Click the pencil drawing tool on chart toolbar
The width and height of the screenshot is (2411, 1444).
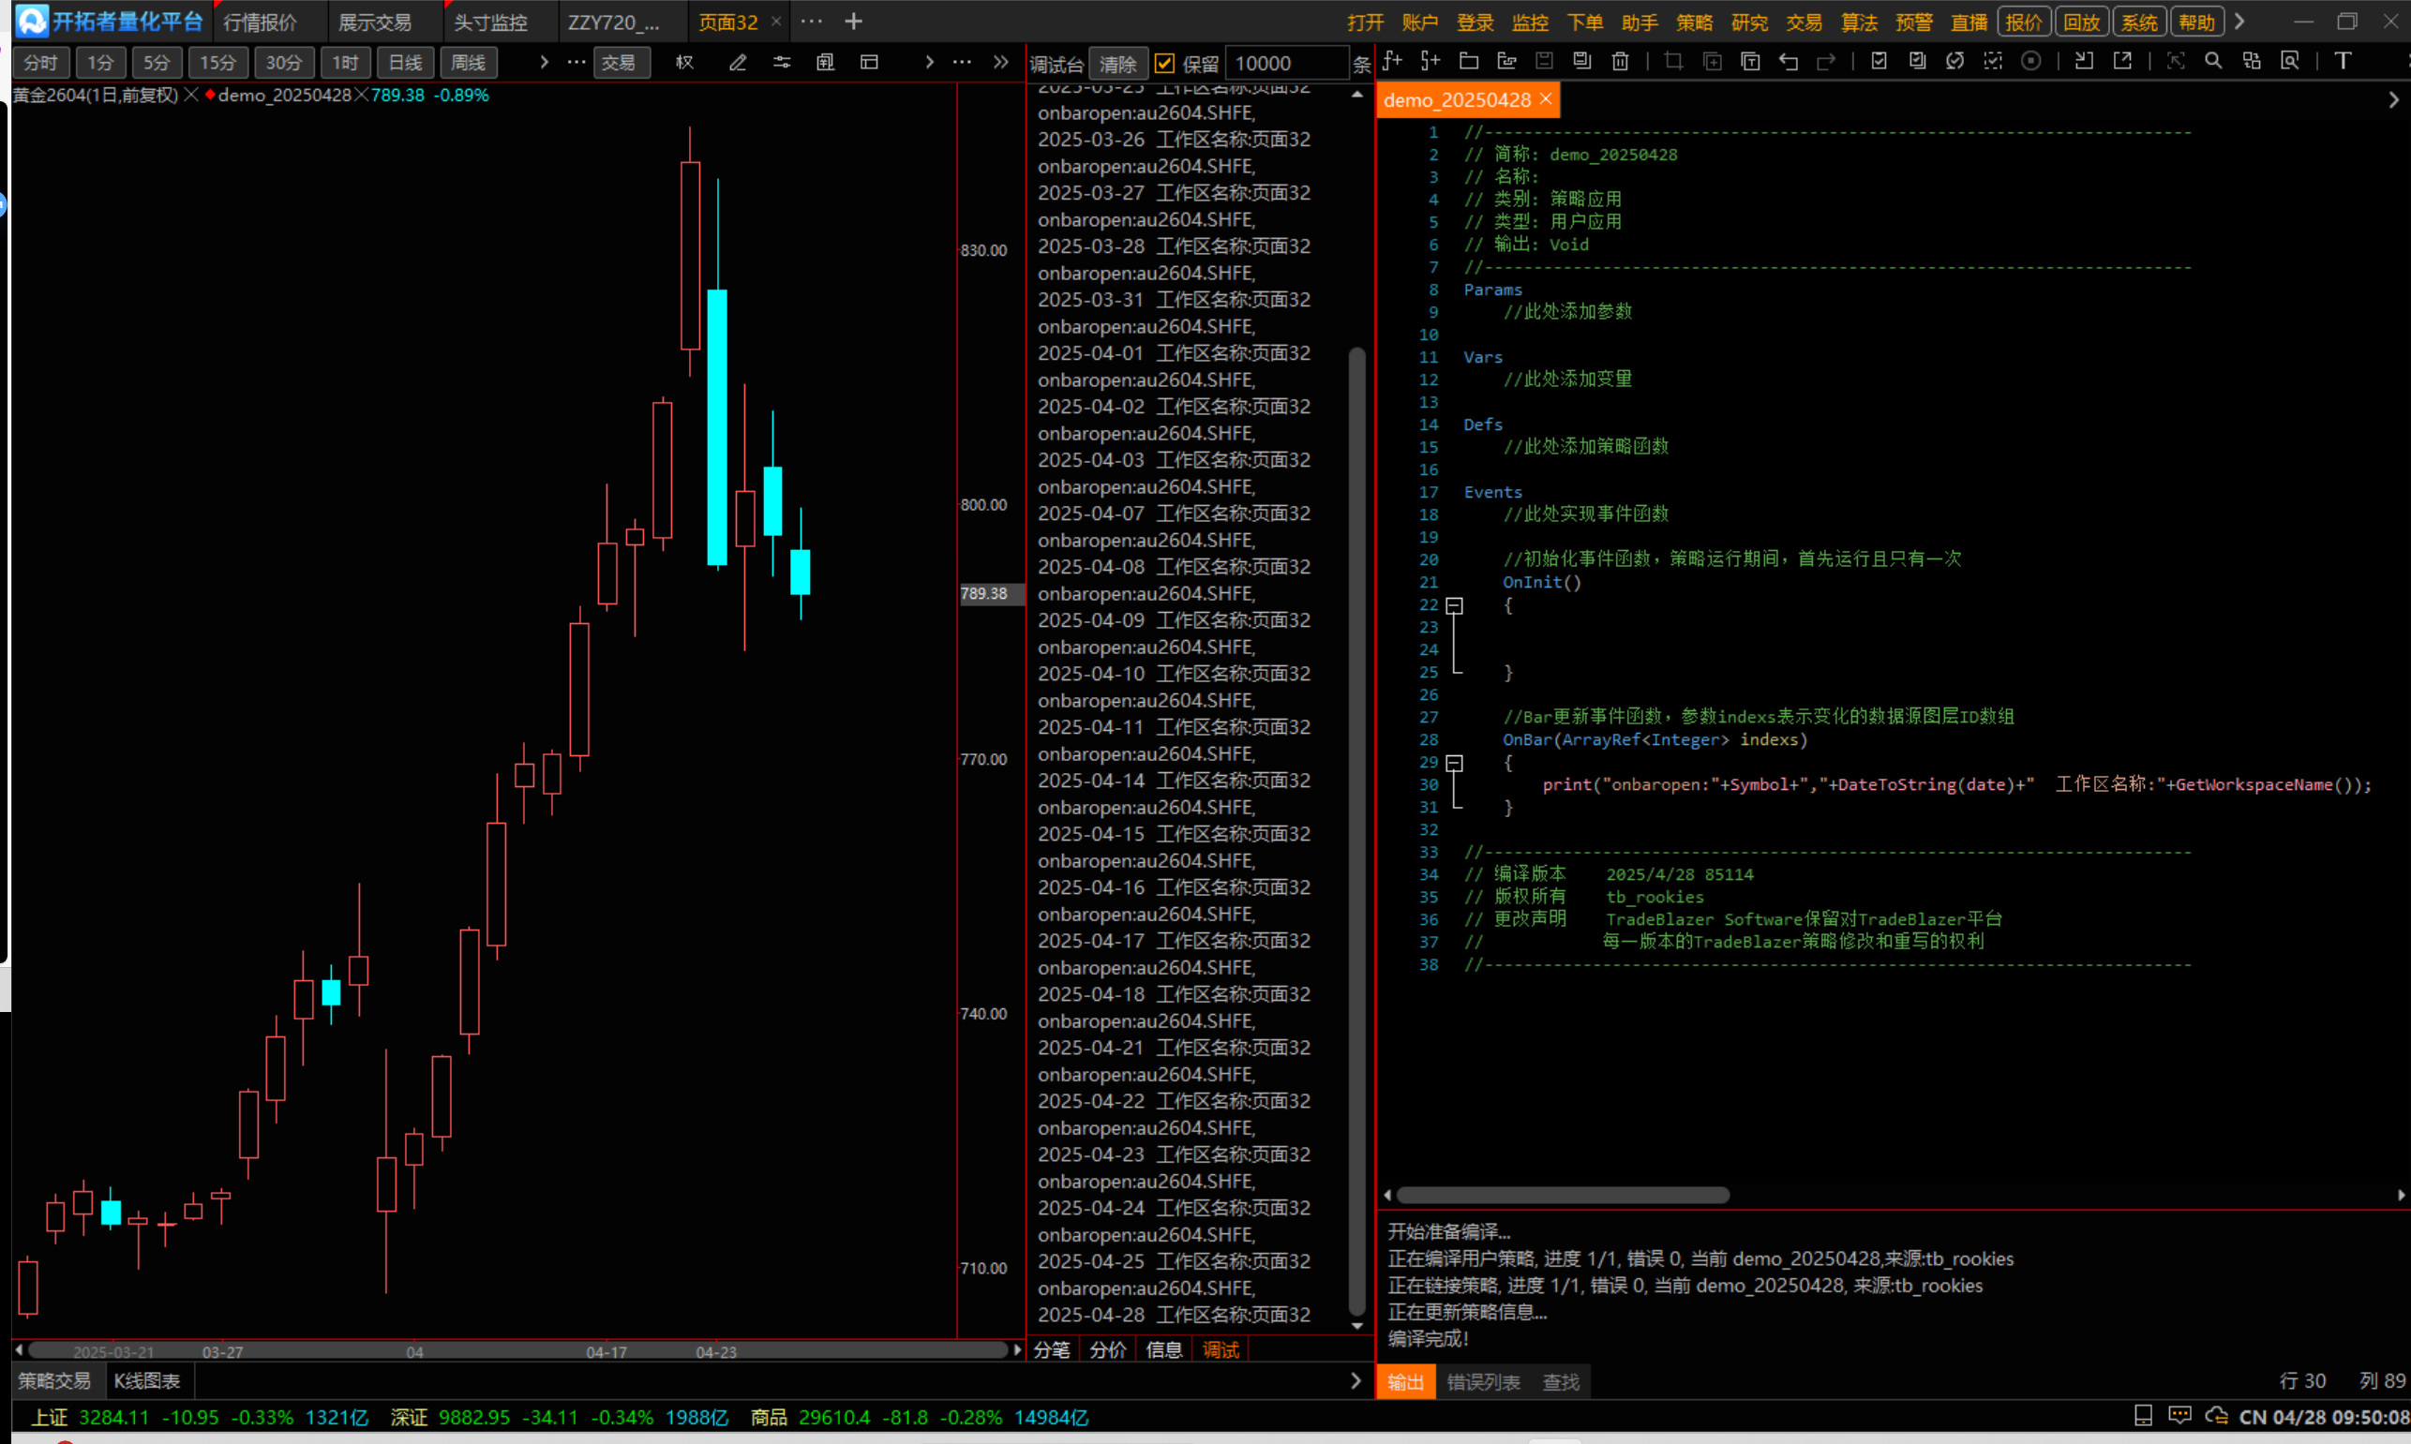(738, 62)
